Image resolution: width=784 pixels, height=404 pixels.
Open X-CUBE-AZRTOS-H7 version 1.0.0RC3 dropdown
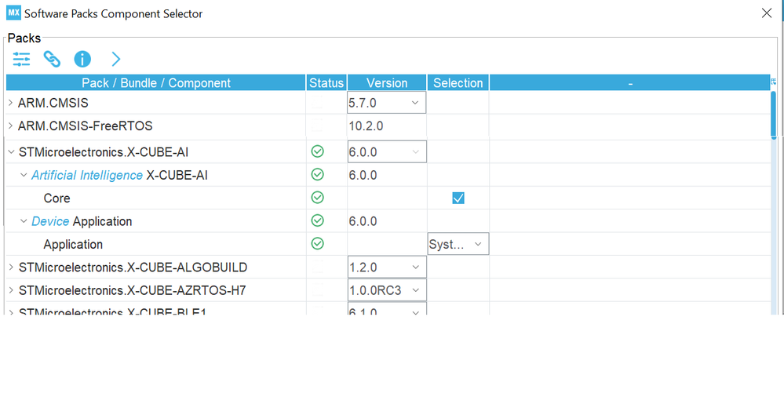386,290
